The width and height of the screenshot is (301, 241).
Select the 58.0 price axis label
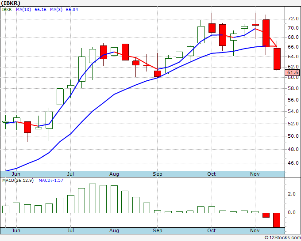point(293,88)
